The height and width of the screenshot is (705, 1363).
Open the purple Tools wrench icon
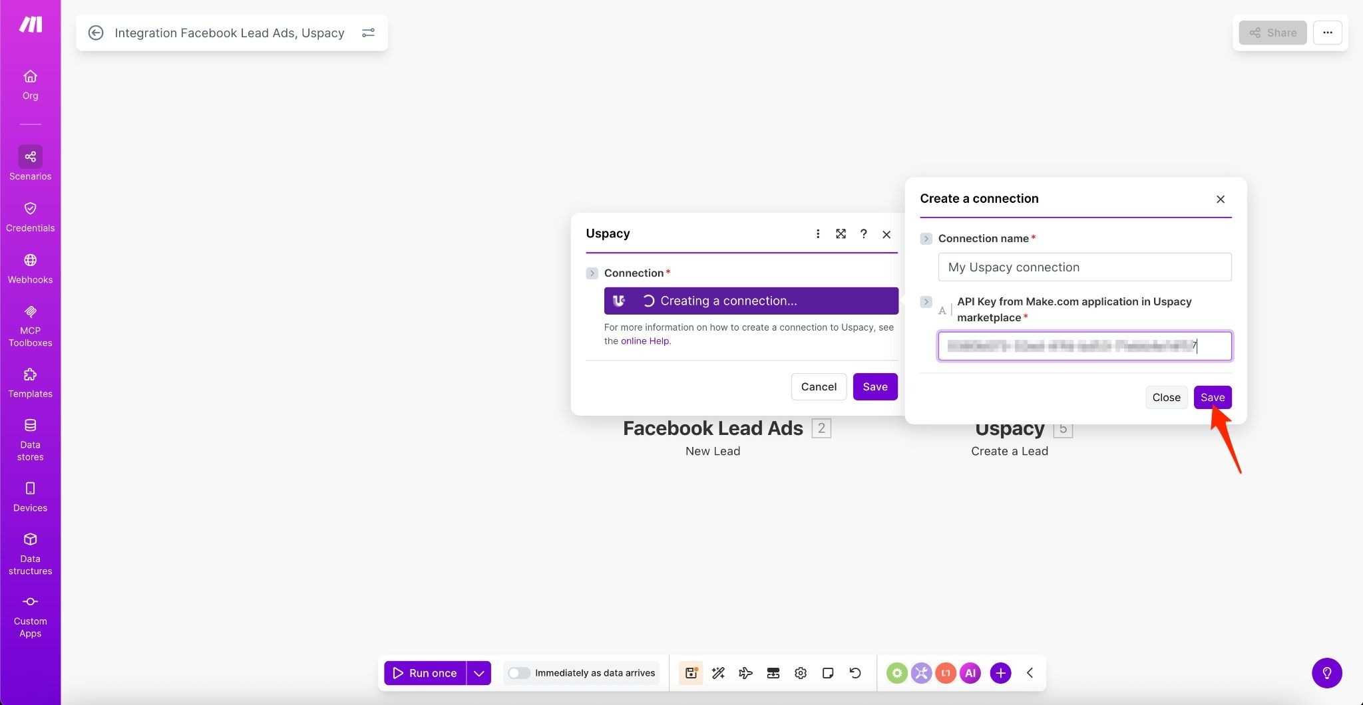coord(921,673)
